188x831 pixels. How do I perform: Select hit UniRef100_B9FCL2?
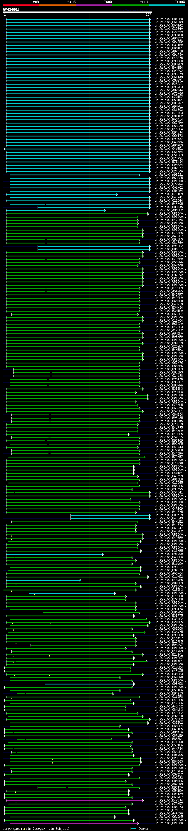(x=169, y=246)
